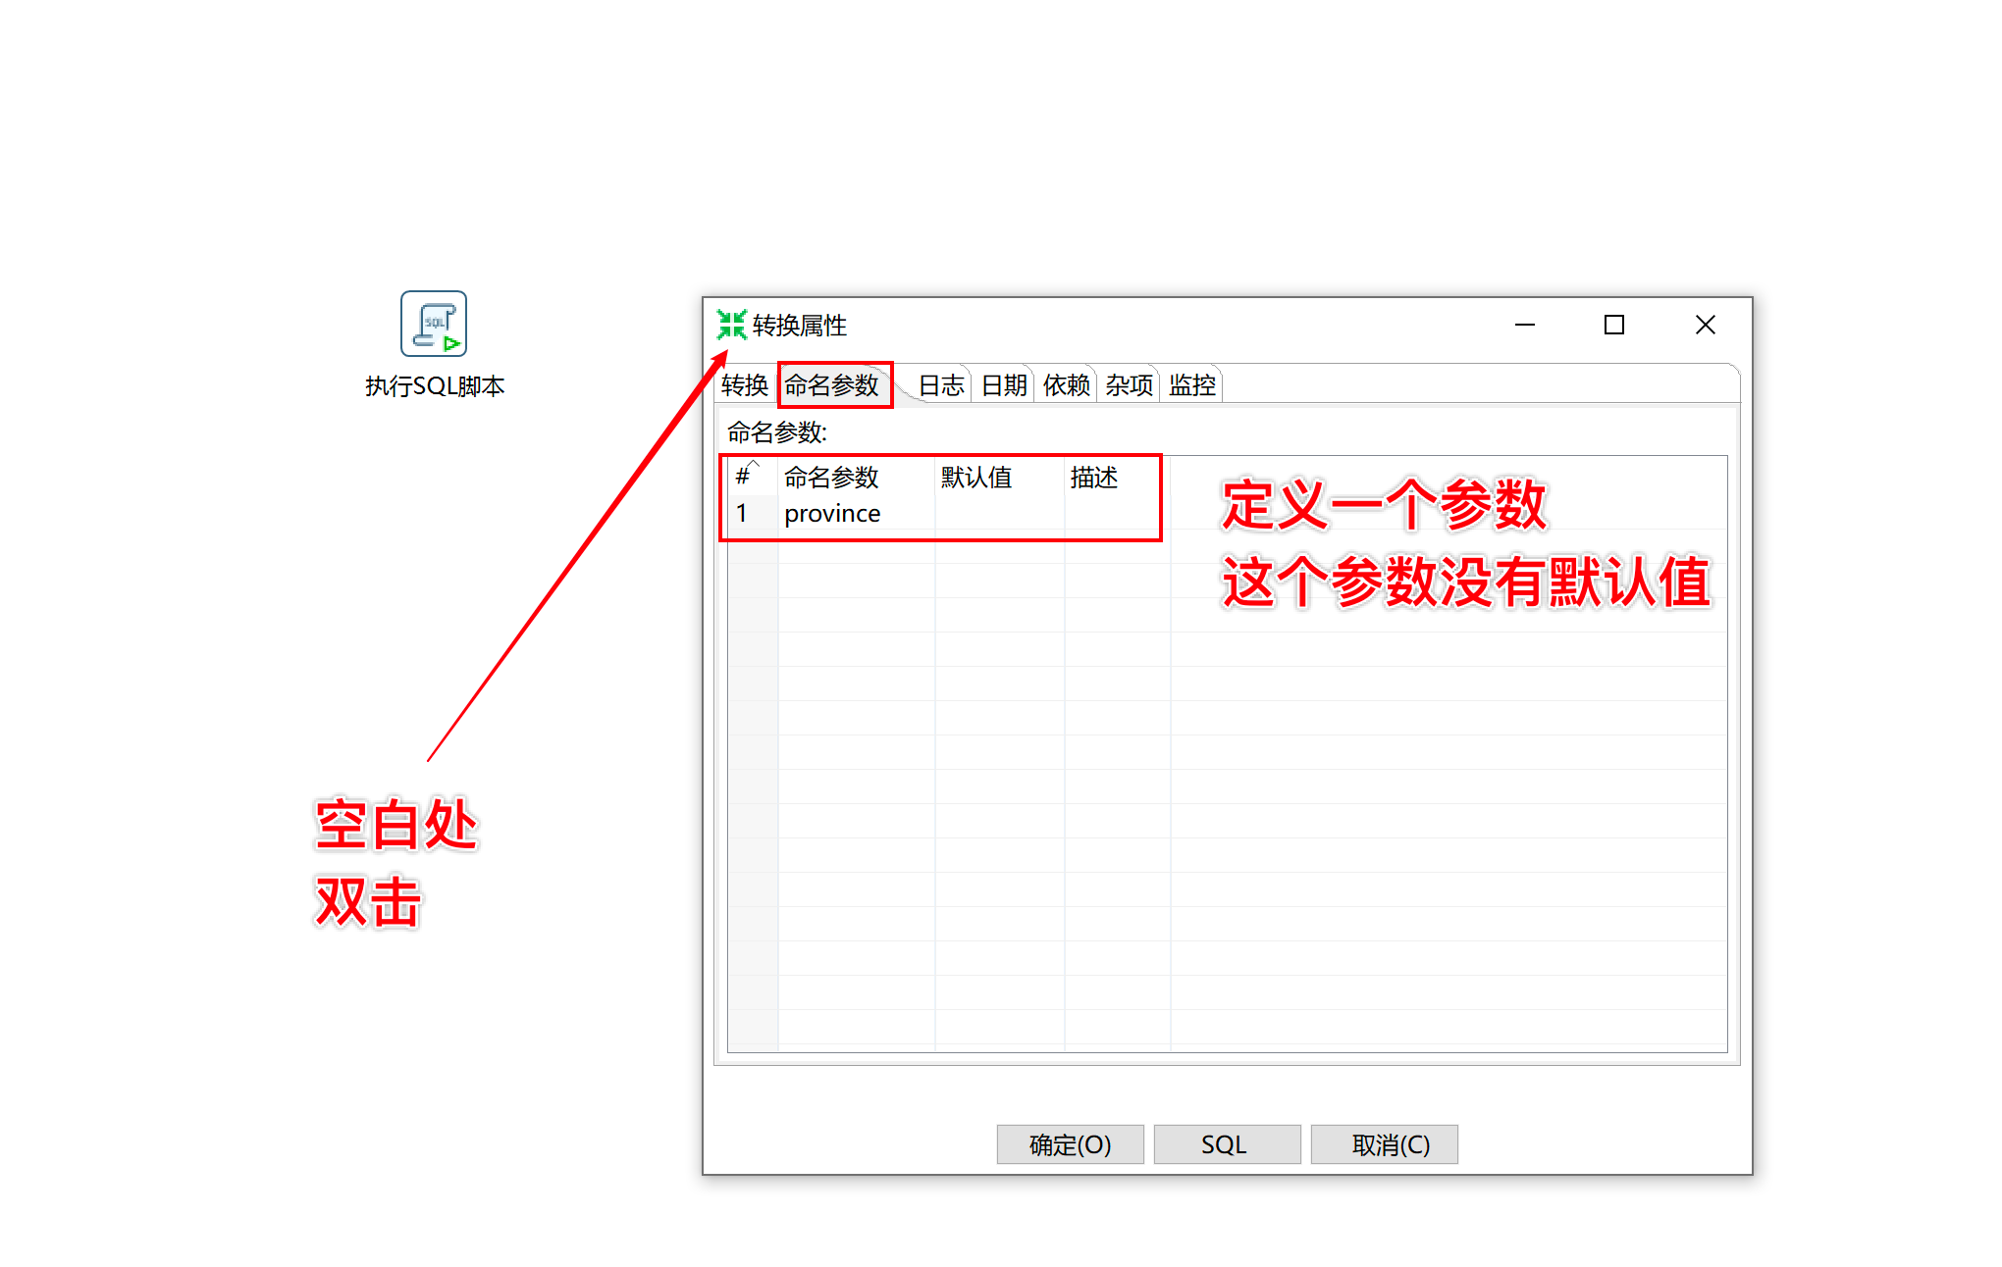Viewport: 2002px width, 1267px height.
Task: Click the 命名参数 column header
Action: point(856,477)
